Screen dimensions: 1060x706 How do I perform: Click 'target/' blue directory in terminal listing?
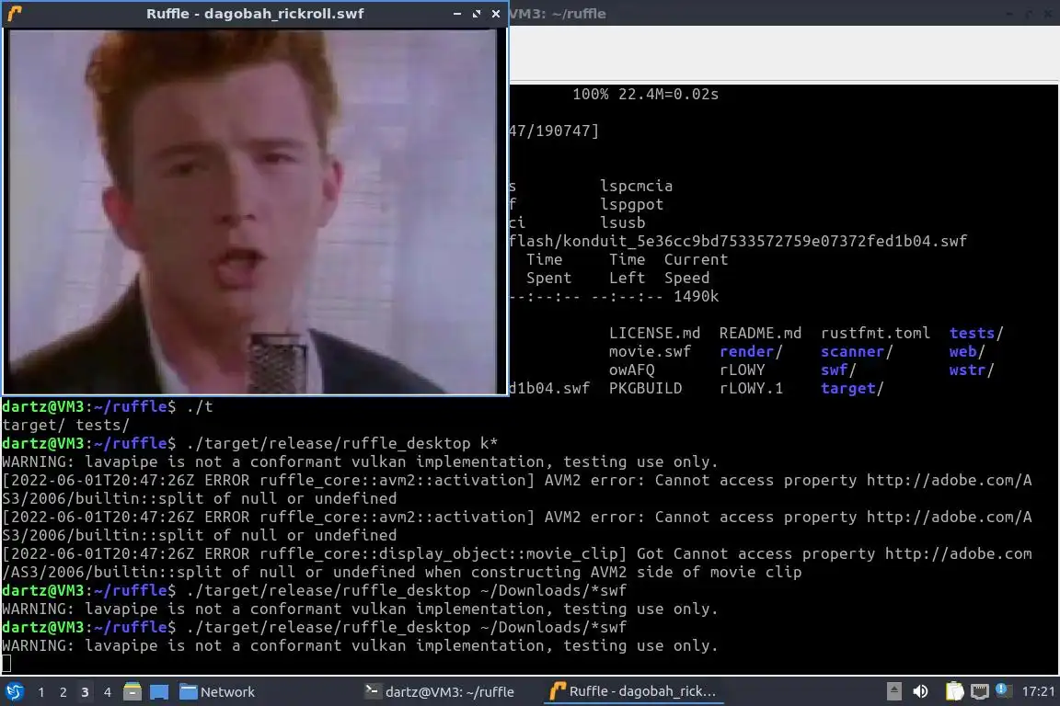click(852, 389)
